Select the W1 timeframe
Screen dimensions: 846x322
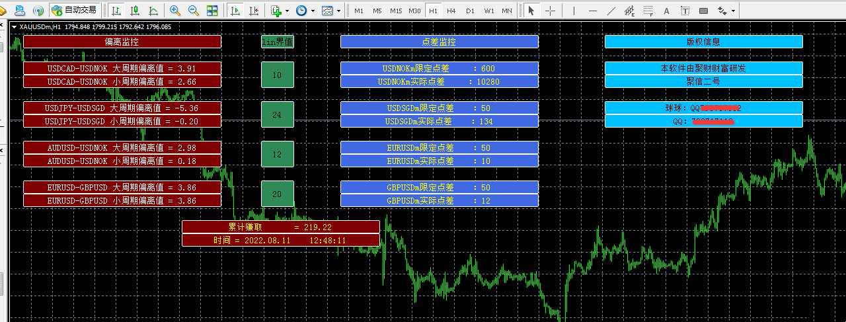(x=488, y=11)
